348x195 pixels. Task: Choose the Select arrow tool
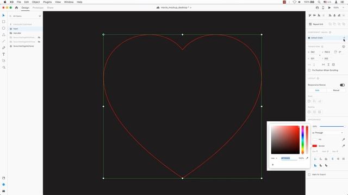4,16
